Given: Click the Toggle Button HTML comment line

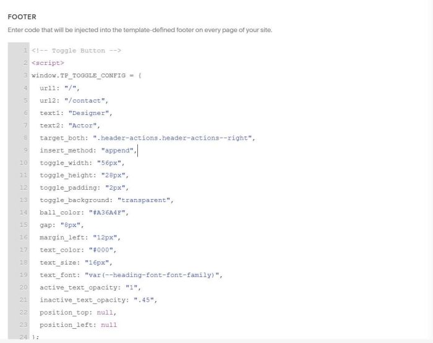Looking at the screenshot, I should coord(76,50).
